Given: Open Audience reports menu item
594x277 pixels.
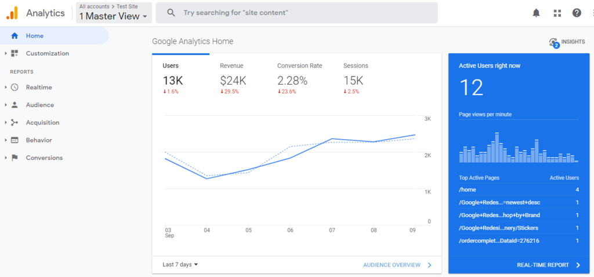Looking at the screenshot, I should [40, 105].
